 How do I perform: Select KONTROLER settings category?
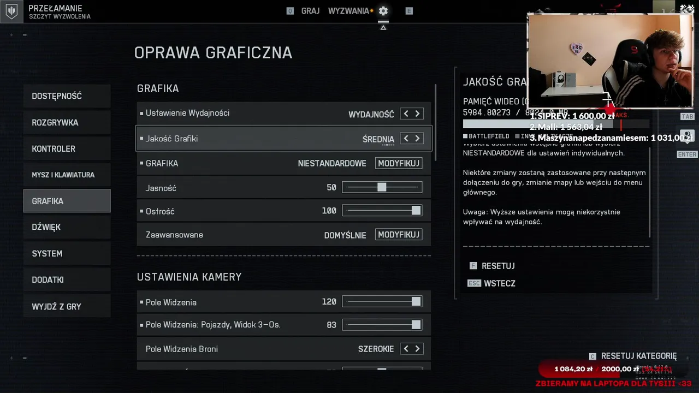pyautogui.click(x=67, y=148)
